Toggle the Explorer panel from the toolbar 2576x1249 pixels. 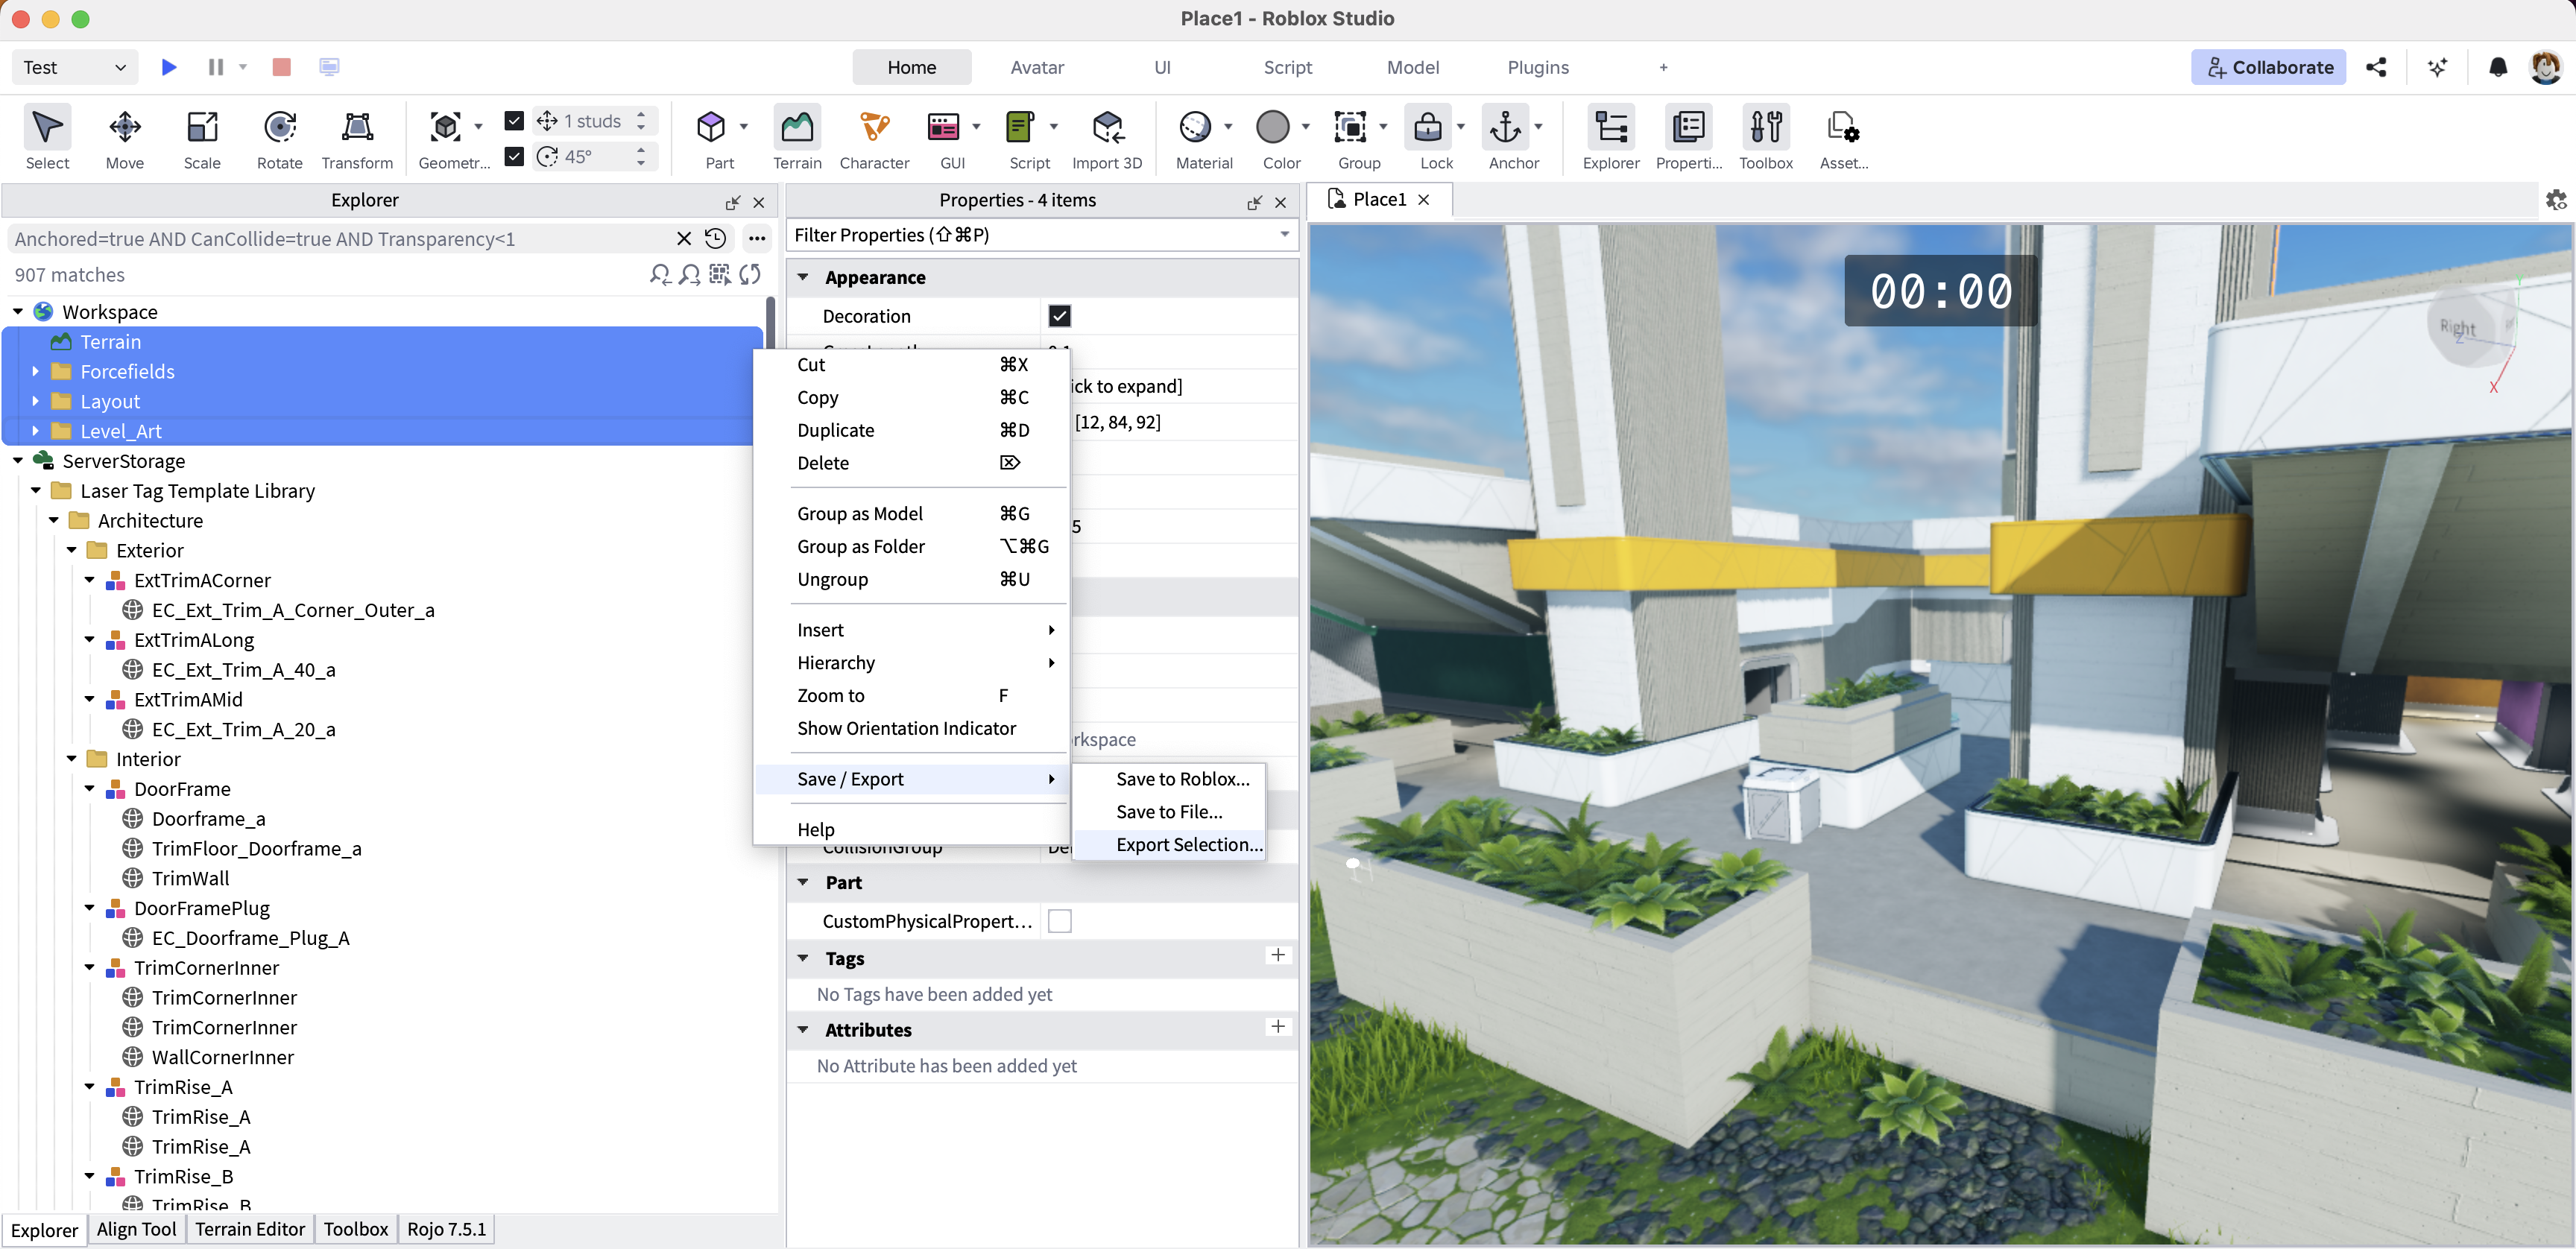click(1610, 137)
